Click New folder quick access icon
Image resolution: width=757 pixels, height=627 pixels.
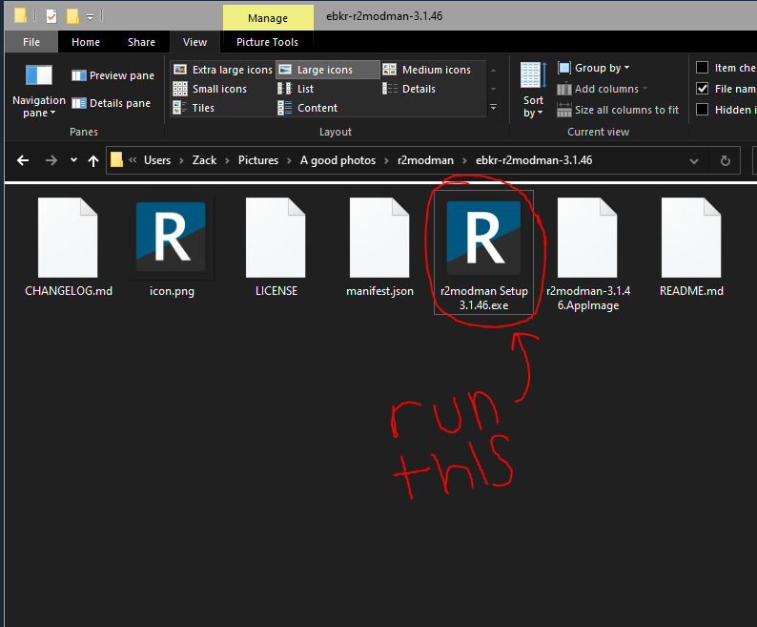coord(72,16)
